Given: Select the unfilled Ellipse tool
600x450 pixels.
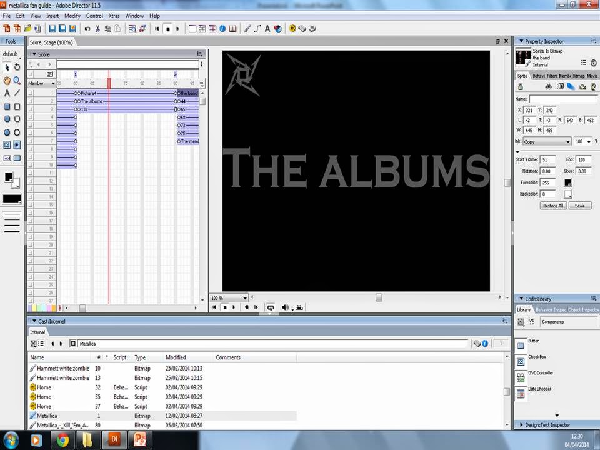Looking at the screenshot, I should 17,132.
